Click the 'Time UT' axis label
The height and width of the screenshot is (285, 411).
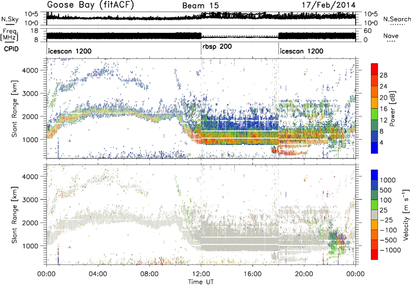point(201,281)
